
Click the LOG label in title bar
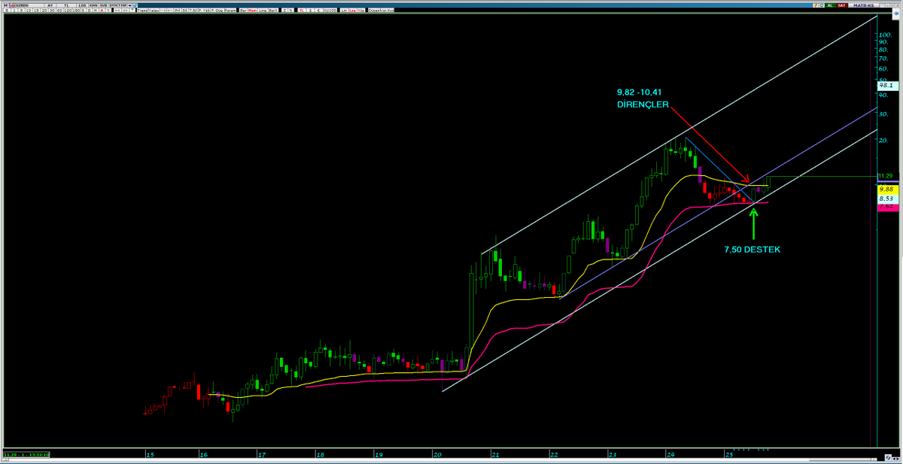(x=82, y=5)
